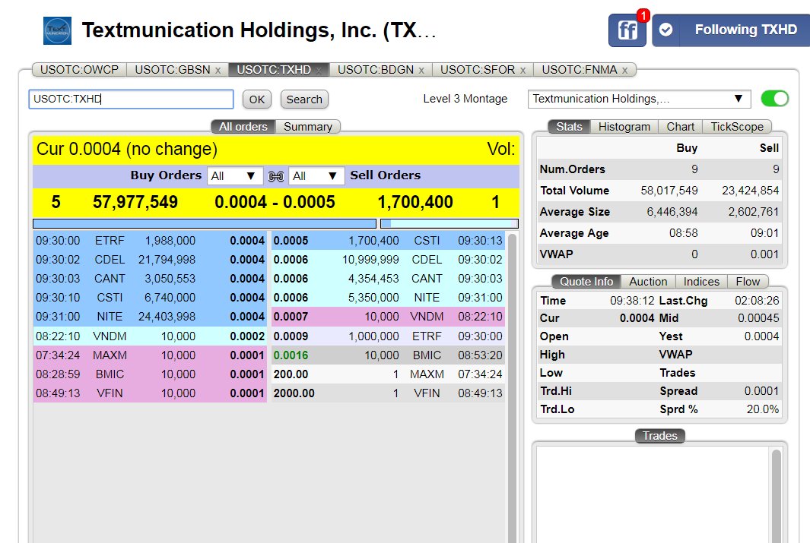Close the USOTC:BDGN tab
Screen dimensions: 810x543
[421, 70]
